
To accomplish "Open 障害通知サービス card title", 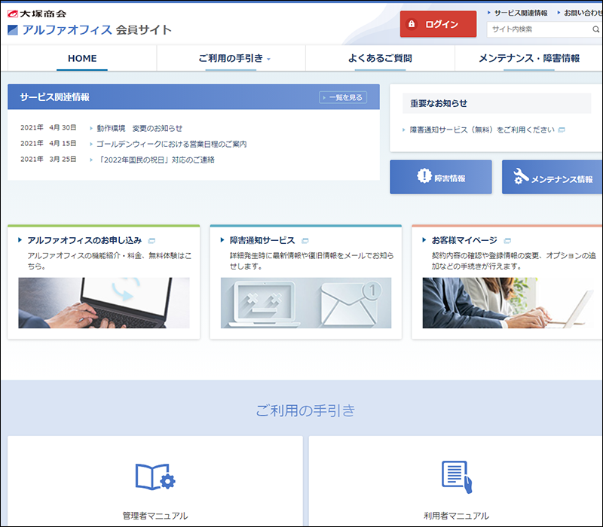I will [262, 240].
